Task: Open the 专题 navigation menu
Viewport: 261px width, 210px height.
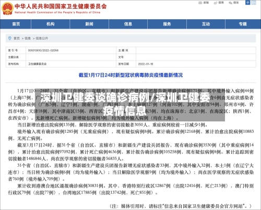Action: click(x=243, y=24)
